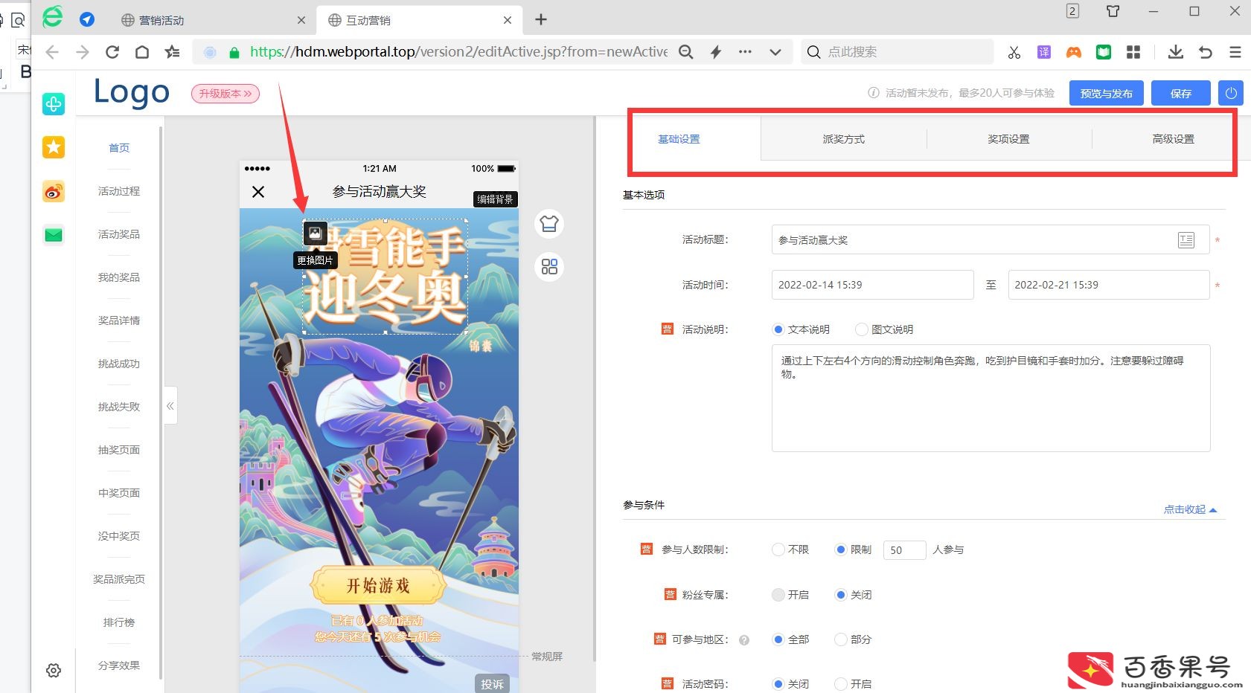Open the 奖项设置 tab

click(x=1008, y=139)
